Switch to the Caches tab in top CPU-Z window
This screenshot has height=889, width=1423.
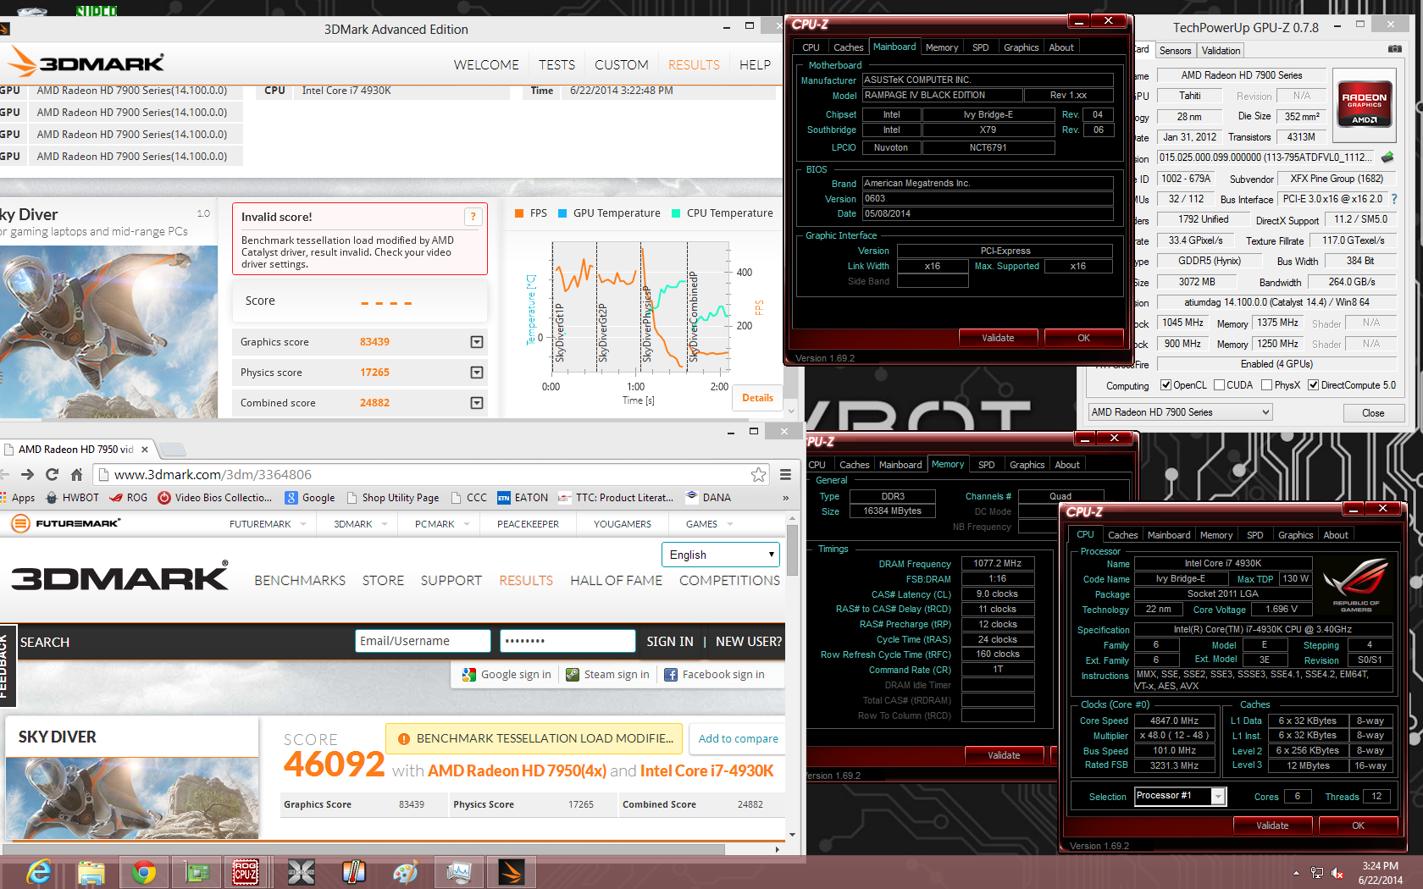pos(848,47)
